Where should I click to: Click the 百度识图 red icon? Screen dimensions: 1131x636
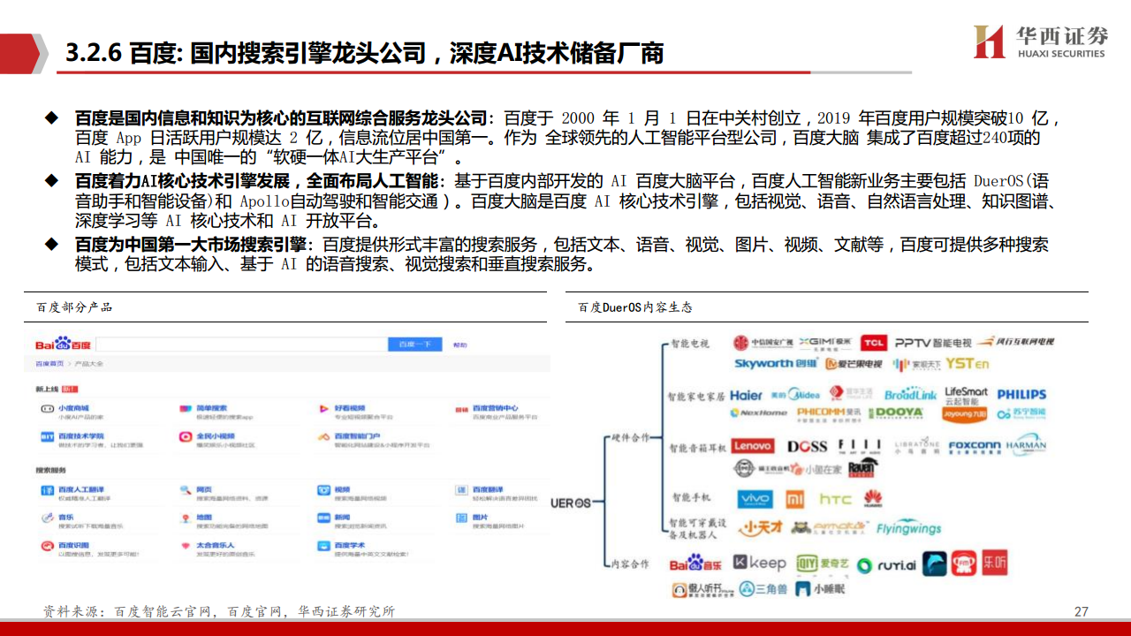coord(47,547)
